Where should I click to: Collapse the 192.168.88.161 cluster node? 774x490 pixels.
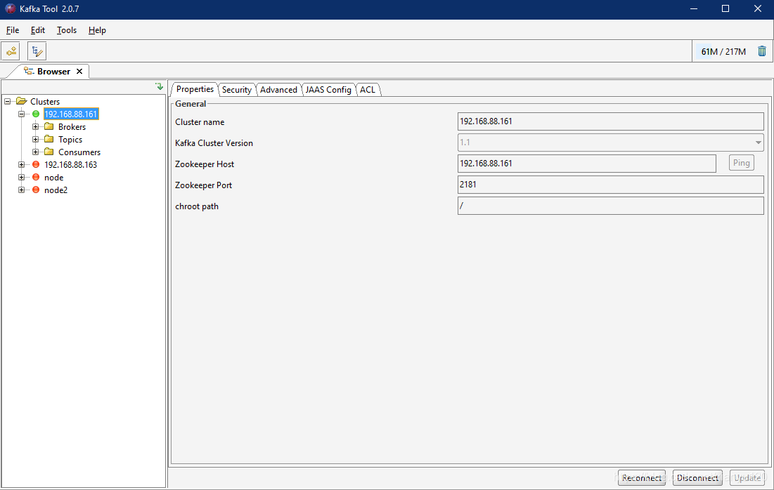pos(21,114)
